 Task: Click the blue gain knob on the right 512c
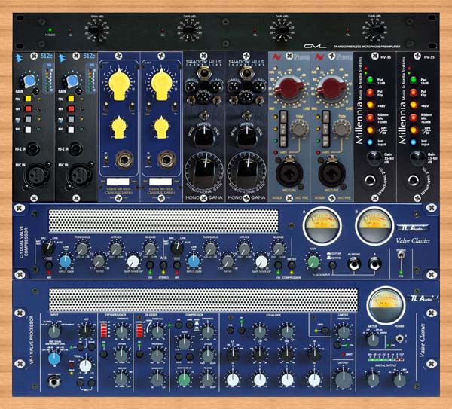coord(72,81)
